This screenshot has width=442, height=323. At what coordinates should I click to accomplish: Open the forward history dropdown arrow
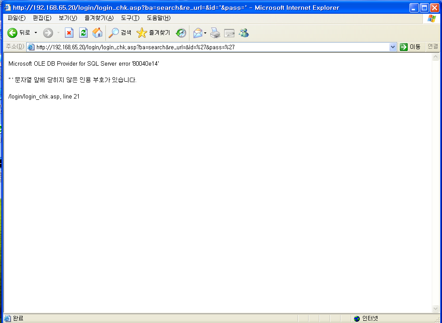coord(58,33)
